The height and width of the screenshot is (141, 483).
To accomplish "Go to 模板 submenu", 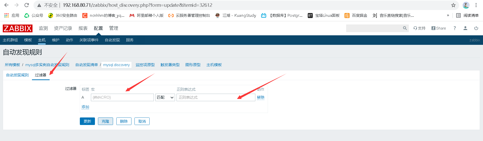I will pyautogui.click(x=28, y=40).
